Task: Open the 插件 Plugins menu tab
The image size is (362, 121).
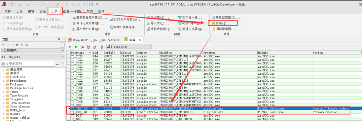Action: click(101, 11)
